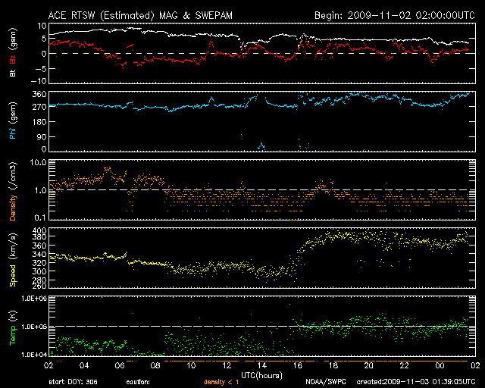Click the '280' tick on the Speed axis

tap(39, 280)
